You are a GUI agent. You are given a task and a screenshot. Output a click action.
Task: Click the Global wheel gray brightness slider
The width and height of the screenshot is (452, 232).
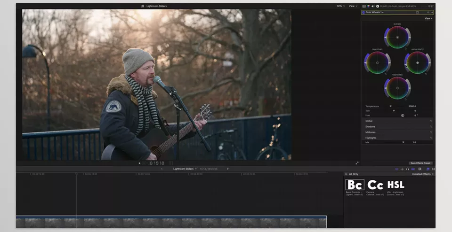point(409,38)
